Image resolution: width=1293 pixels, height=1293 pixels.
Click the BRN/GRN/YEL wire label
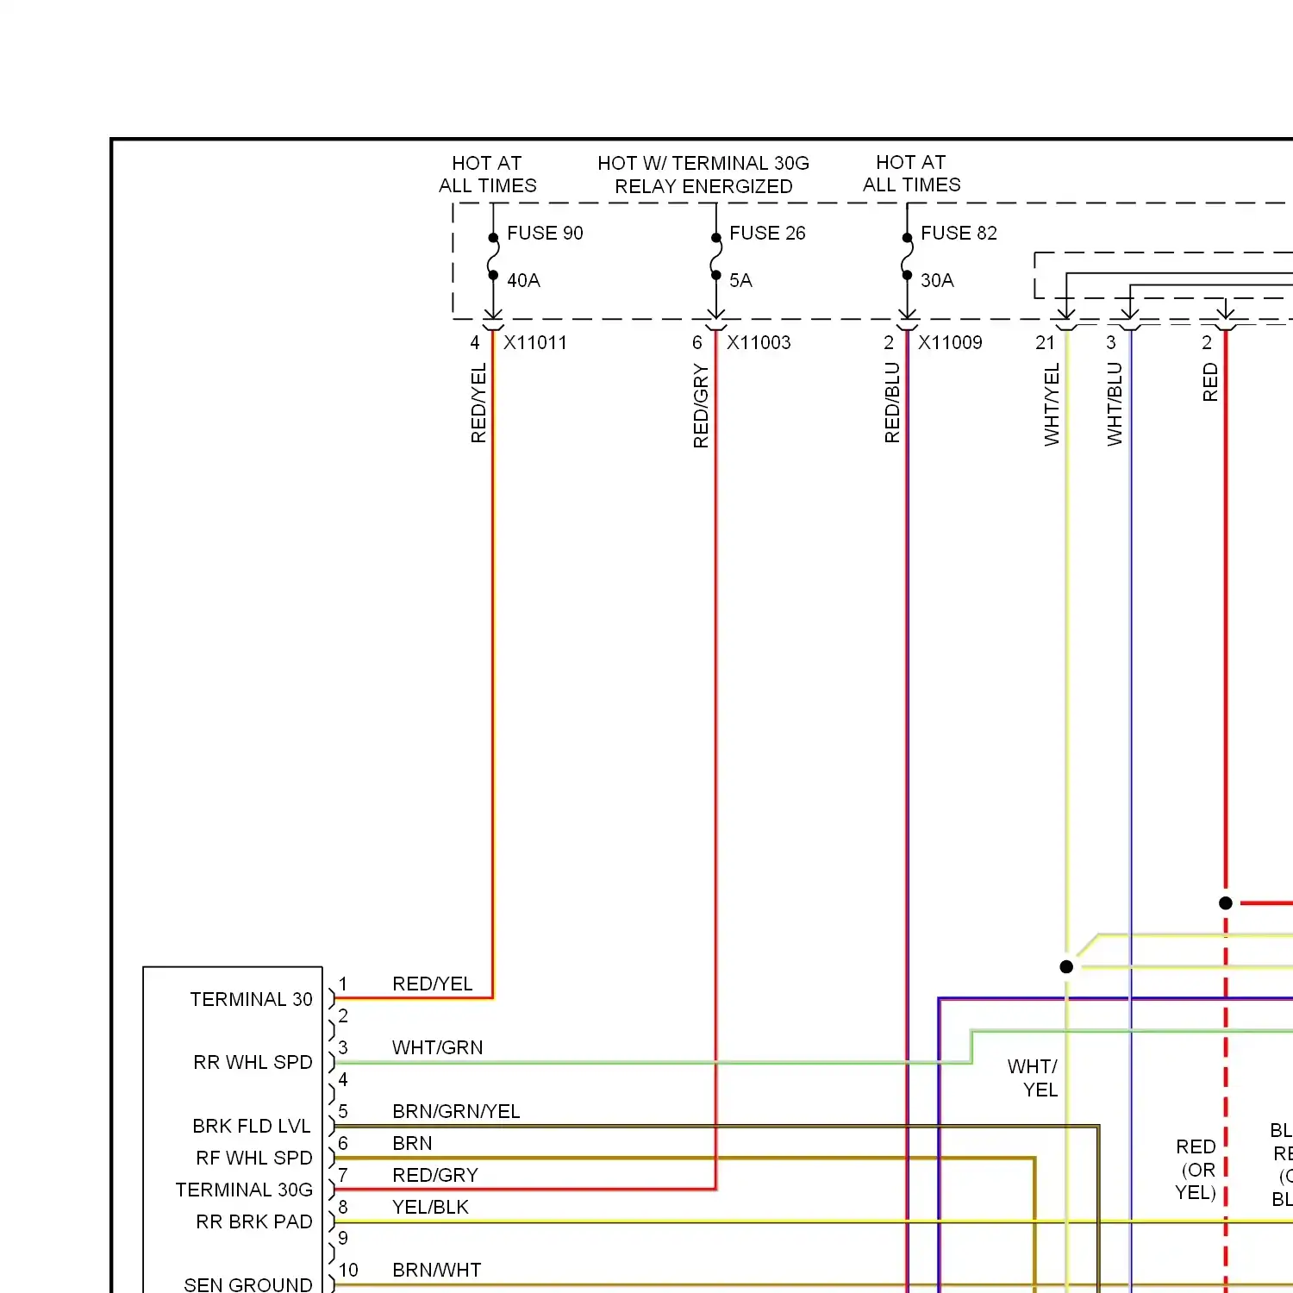[456, 1112]
